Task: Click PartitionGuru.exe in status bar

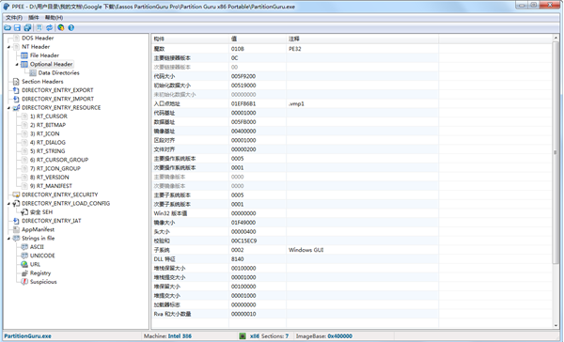Action: [x=27, y=336]
